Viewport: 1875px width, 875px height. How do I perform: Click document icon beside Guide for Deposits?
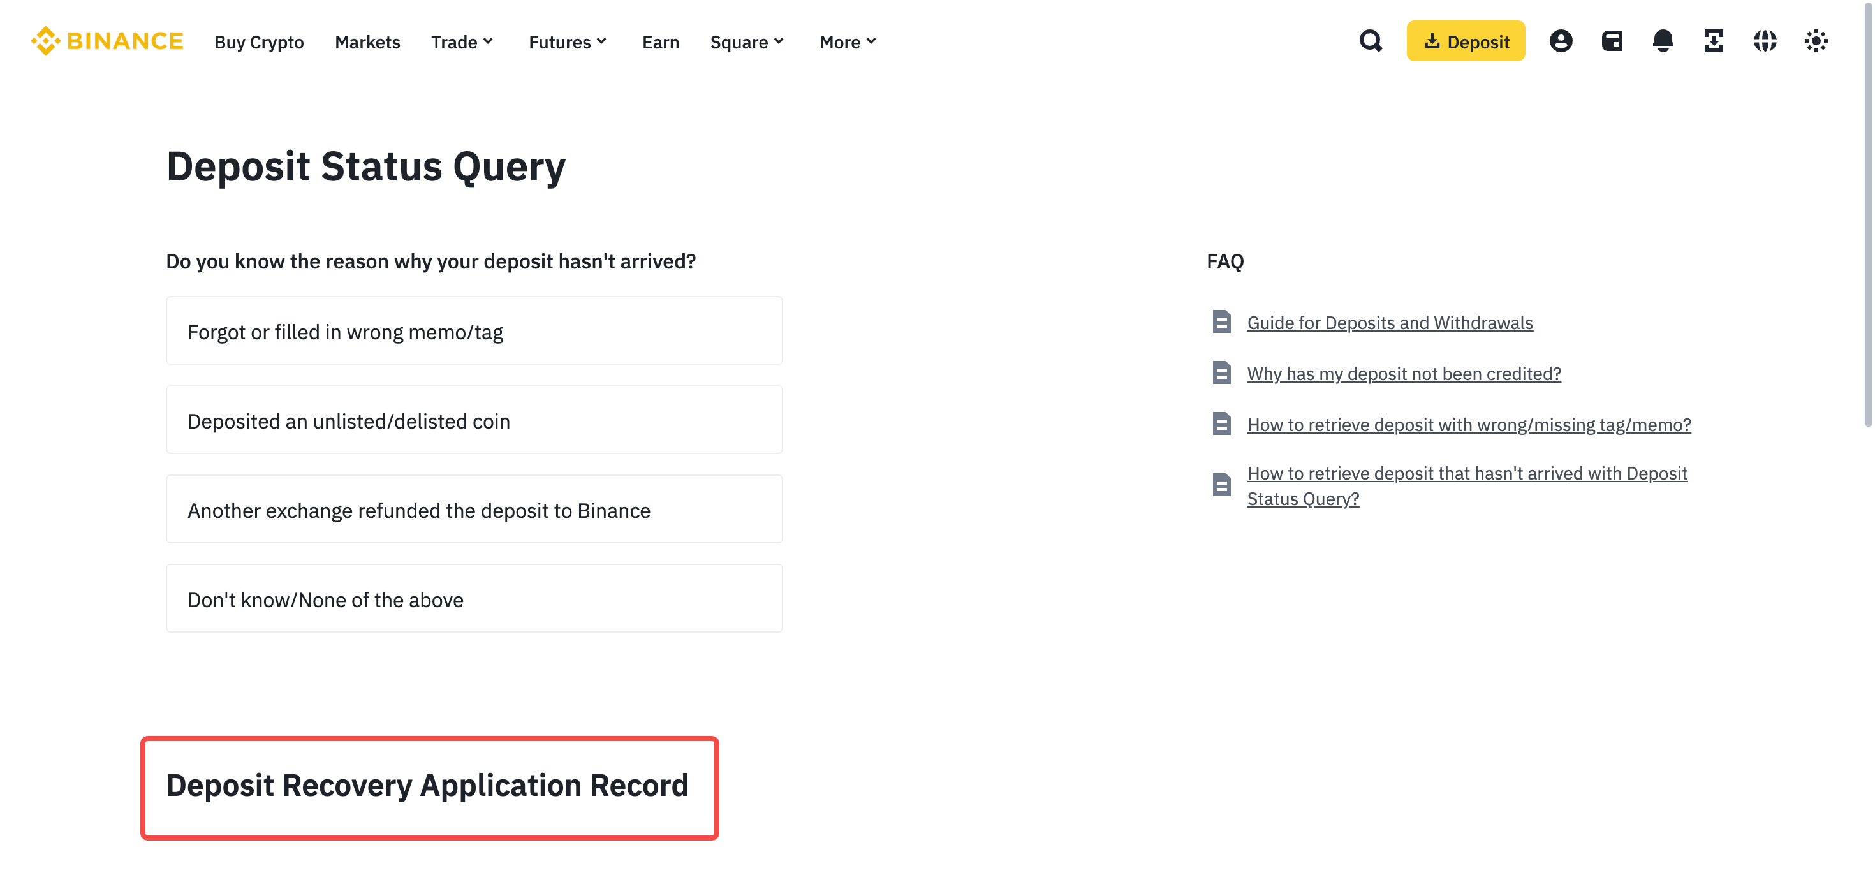click(1221, 323)
